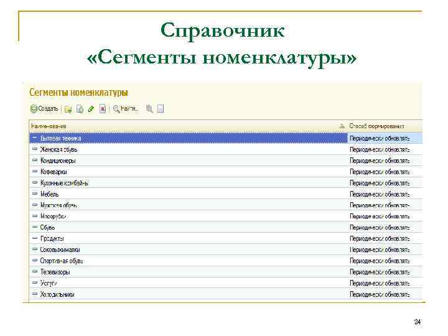Select the Кондиционеры row
The width and height of the screenshot is (448, 336).
(226, 161)
